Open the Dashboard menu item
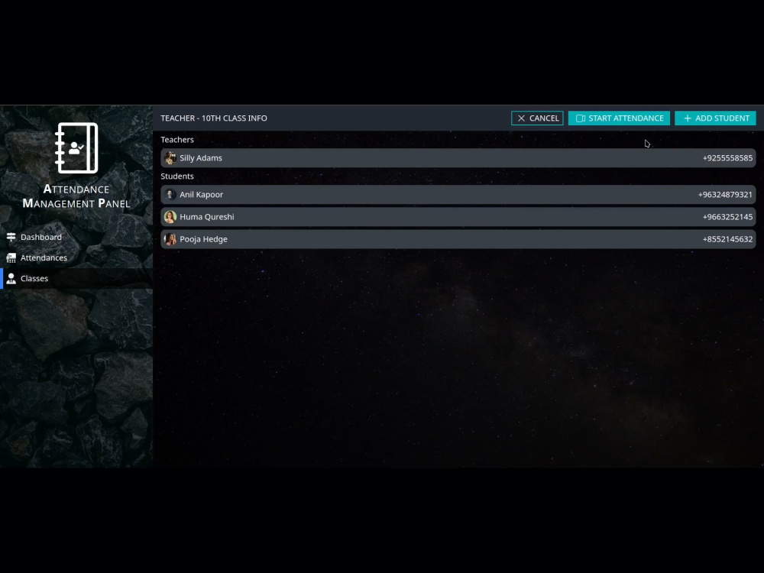The image size is (764, 573). click(x=76, y=238)
